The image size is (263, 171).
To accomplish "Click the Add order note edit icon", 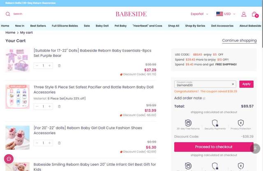I will tap(204, 98).
